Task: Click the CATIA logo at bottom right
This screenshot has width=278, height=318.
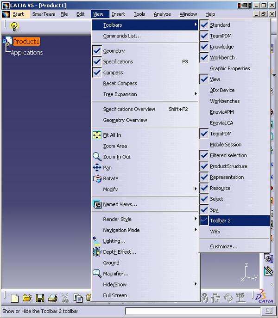Action: 265,296
